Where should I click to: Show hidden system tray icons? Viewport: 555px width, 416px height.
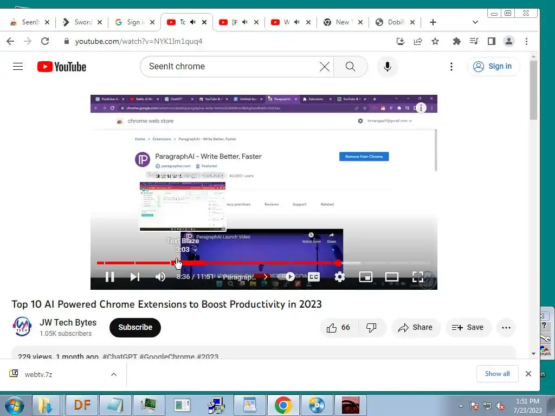tap(461, 406)
